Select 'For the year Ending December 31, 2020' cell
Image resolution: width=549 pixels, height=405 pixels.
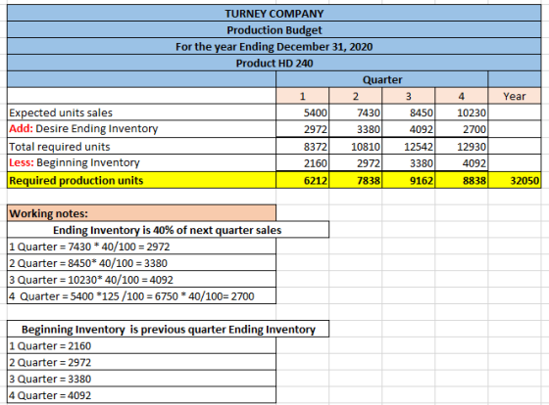(274, 46)
